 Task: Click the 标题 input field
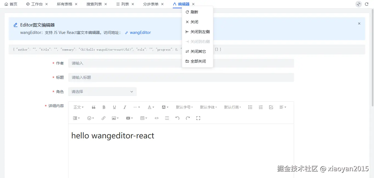(181, 77)
